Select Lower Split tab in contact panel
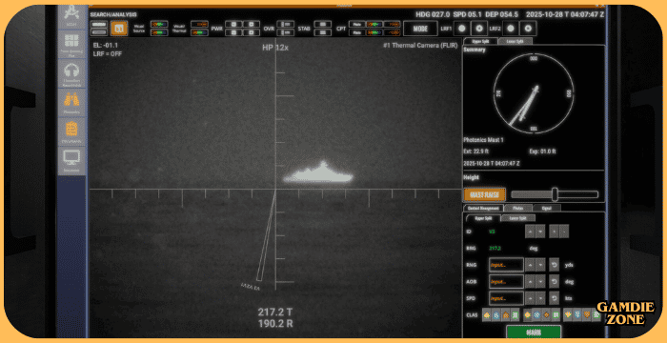The image size is (667, 343). click(518, 218)
